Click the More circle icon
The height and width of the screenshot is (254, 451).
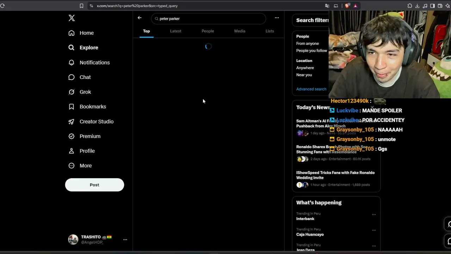point(72,166)
